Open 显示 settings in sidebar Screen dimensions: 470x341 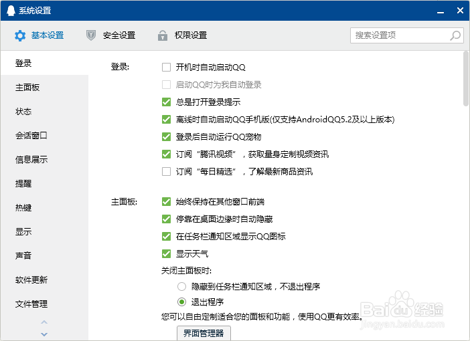pyautogui.click(x=44, y=232)
